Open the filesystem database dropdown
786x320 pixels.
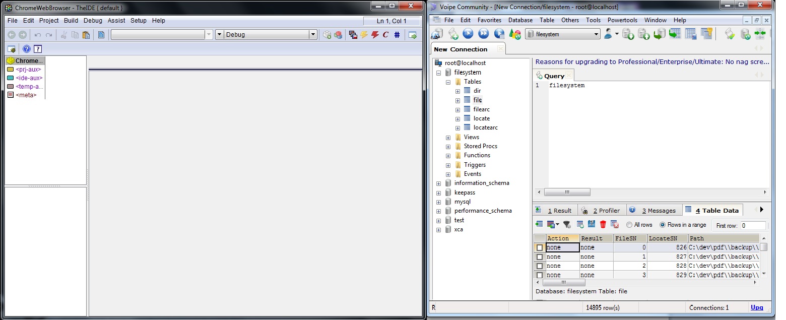pyautogui.click(x=597, y=34)
